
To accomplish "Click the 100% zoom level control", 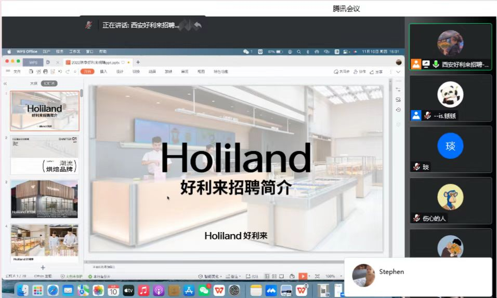I will coord(331,276).
